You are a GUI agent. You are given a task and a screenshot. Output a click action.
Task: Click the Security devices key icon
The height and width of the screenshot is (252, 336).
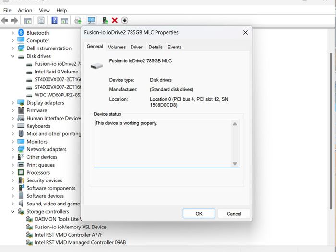click(21, 180)
